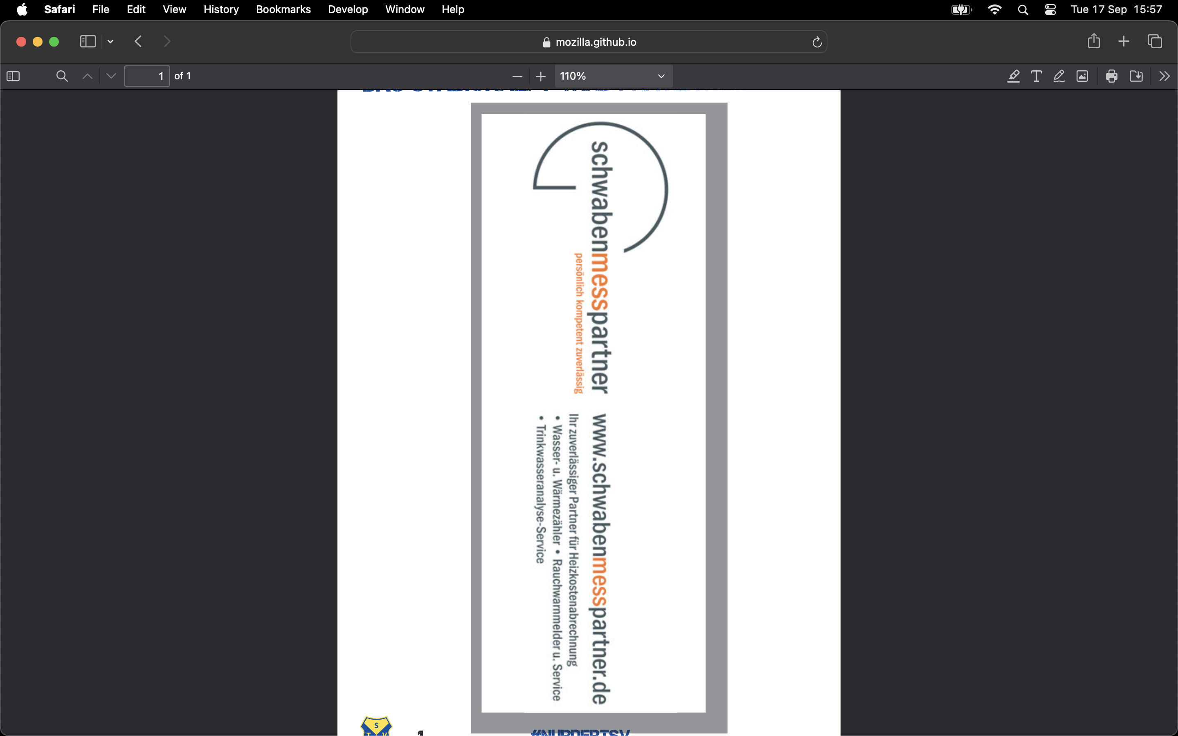This screenshot has width=1178, height=736.
Task: Open the Edit menu
Action: tap(136, 9)
